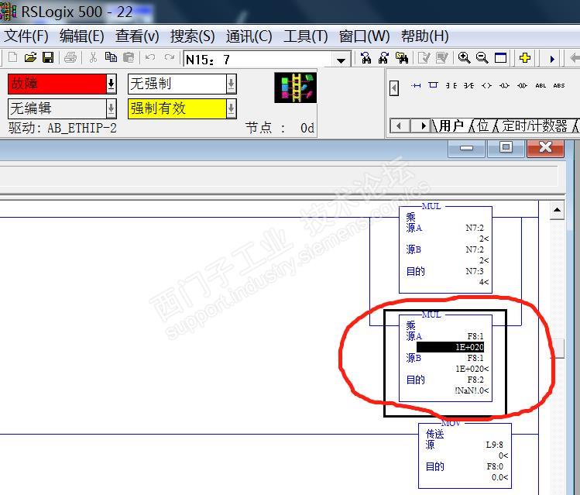Viewport: 580px width, 495px height.
Task: Insert an output unlatch coil
Action: (522, 85)
